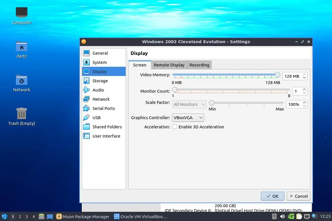Switch to workspace 4 in pager
The width and height of the screenshot is (332, 221).
click(x=34, y=217)
